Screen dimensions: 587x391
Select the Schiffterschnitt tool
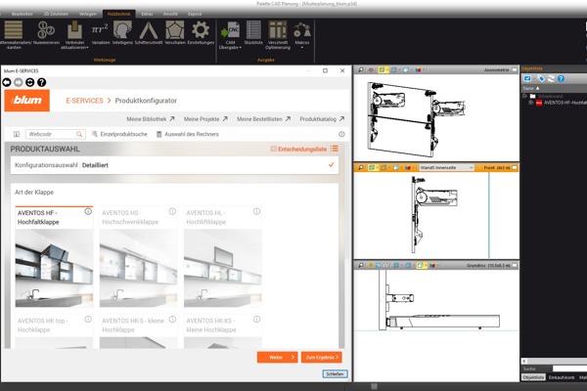149,33
